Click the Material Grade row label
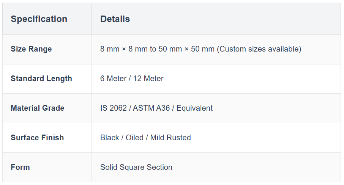Screen dimensions: 344x185 [38, 108]
